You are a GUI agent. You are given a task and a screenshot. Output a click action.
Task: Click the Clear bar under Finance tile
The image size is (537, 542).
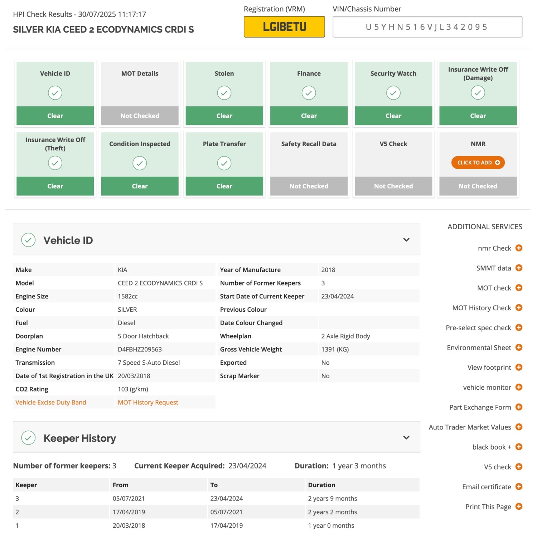(309, 116)
